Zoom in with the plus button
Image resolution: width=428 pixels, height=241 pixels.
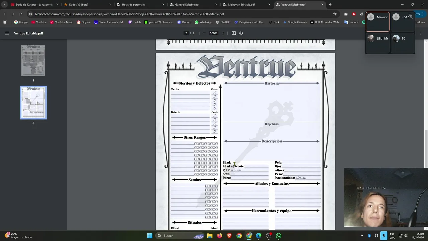tap(223, 33)
